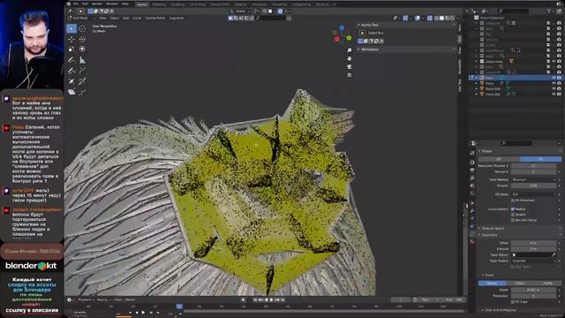Click the timeline play button
The height and width of the screenshot is (318, 565).
(272, 300)
